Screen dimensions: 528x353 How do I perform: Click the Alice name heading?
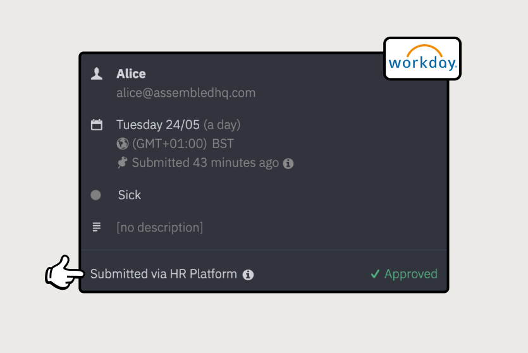coord(131,74)
